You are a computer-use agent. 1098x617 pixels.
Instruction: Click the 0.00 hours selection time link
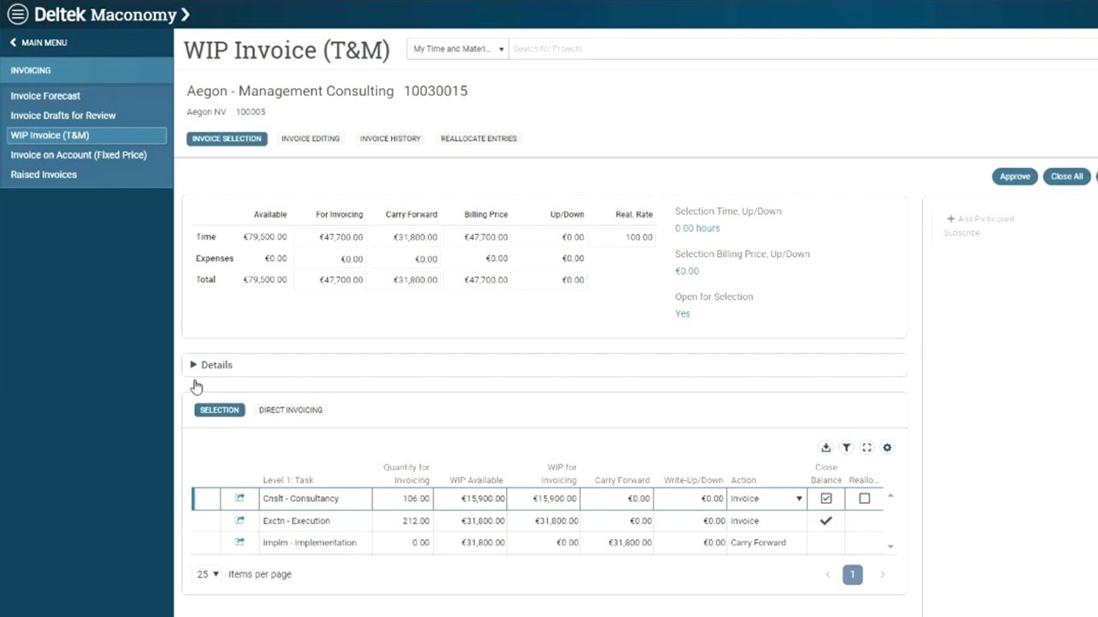697,228
